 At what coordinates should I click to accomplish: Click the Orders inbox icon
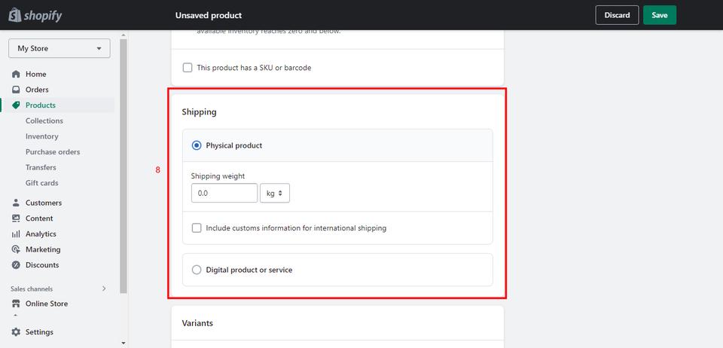pos(16,90)
